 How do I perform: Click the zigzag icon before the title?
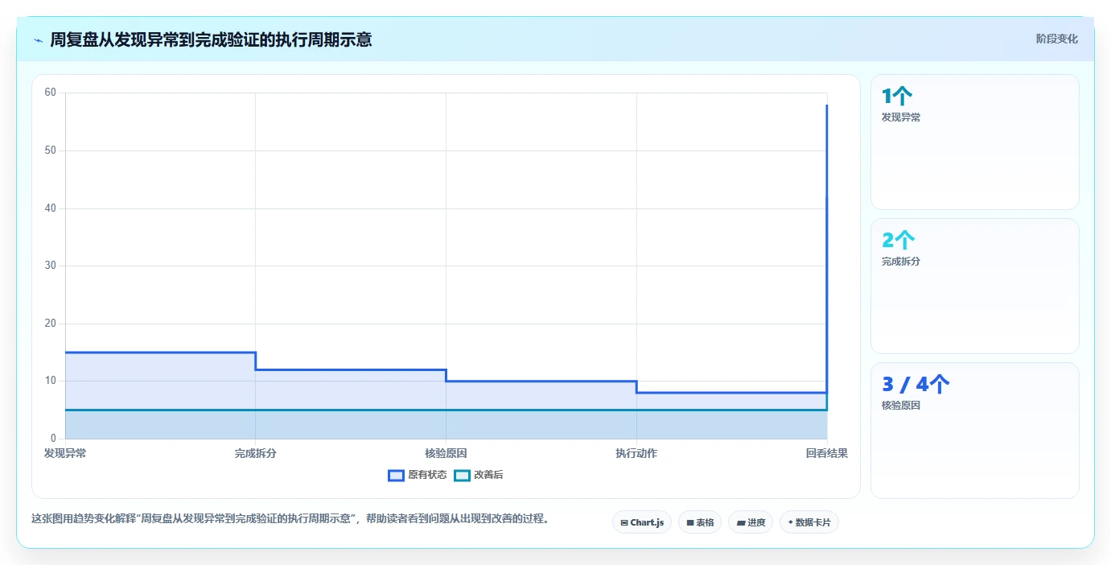click(x=38, y=40)
